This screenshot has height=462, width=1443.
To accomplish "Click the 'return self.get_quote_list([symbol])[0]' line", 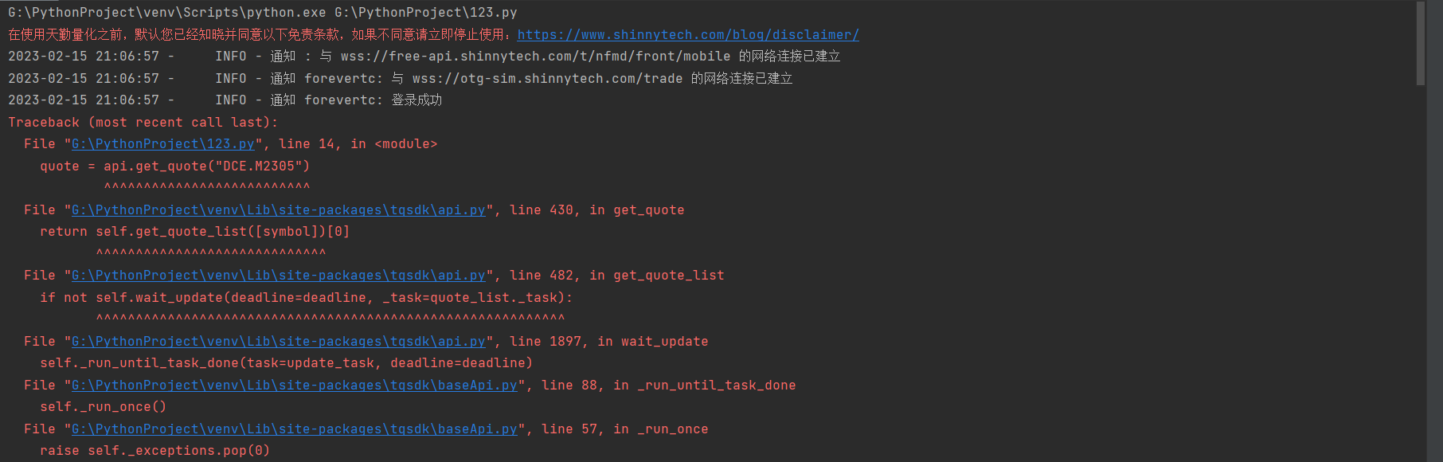I will pyautogui.click(x=195, y=231).
